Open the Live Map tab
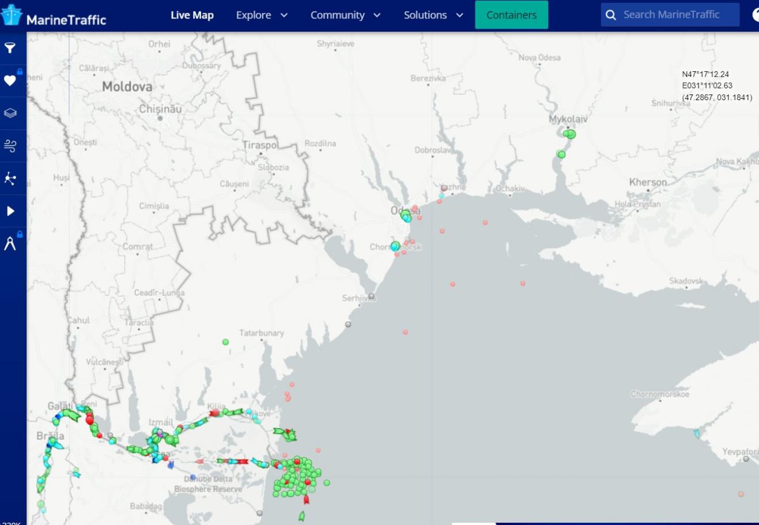Viewport: 759px width, 525px height. pyautogui.click(x=192, y=15)
